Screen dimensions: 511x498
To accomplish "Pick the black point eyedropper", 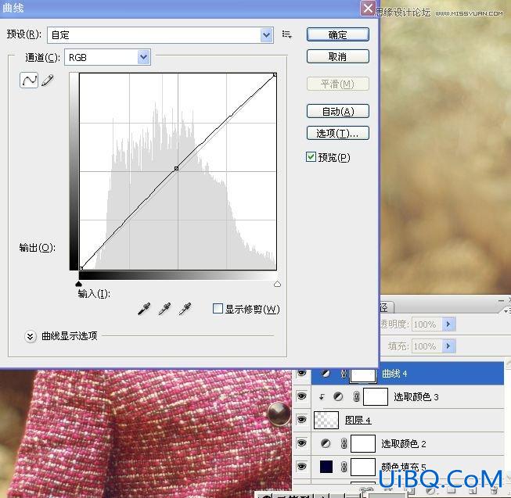I will coord(144,309).
